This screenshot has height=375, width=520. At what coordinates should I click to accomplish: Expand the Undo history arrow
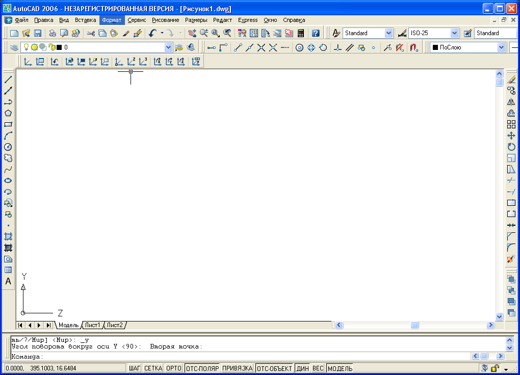click(162, 33)
